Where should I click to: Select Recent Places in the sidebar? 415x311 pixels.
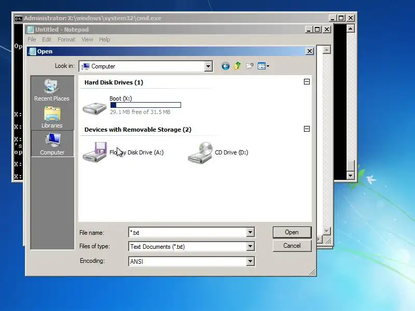52,90
